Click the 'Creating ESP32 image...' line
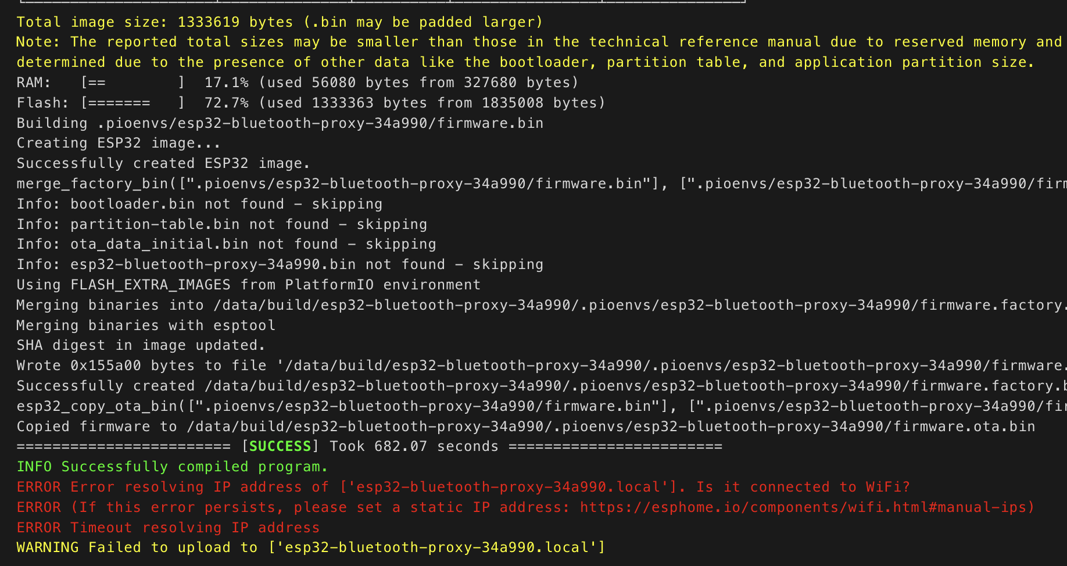Viewport: 1067px width, 566px height. 119,143
